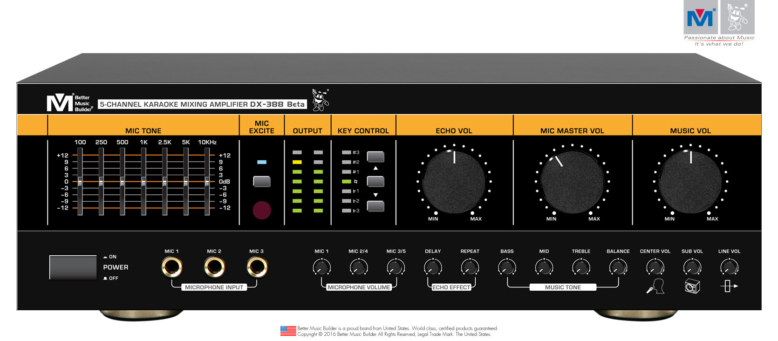The height and width of the screenshot is (341, 778).
Task: Click the natural key indicator green LED
Action: coord(346,182)
